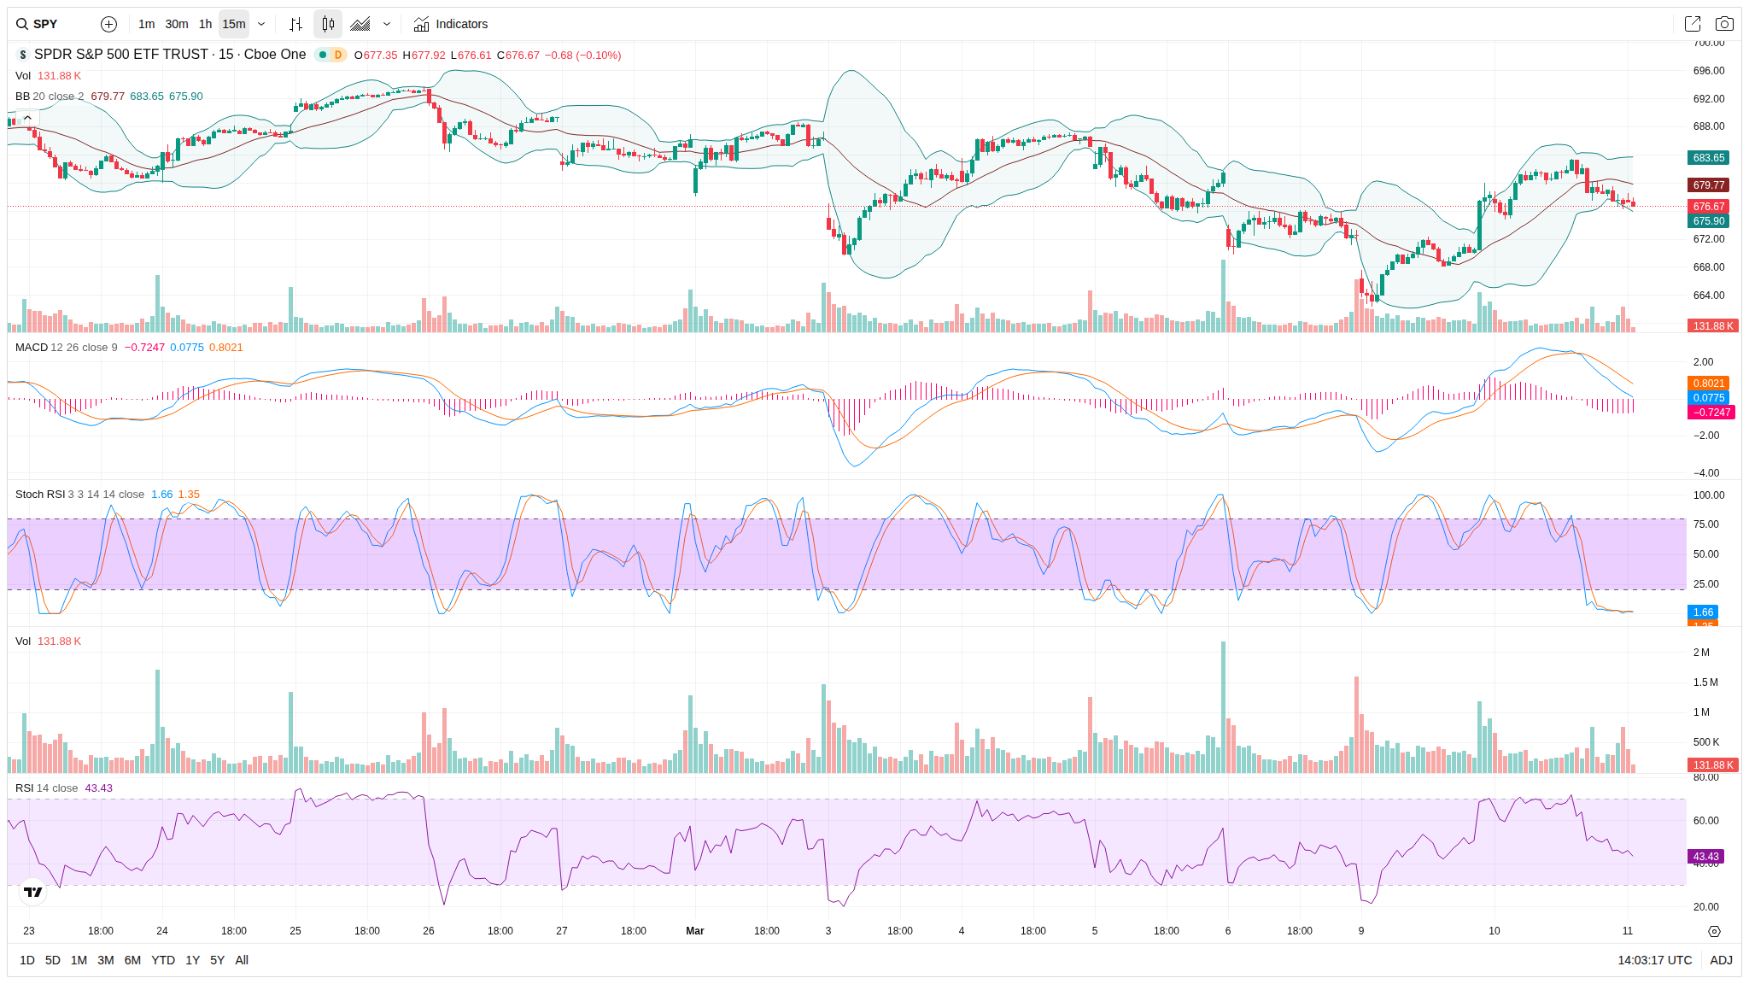Expand the time interval dropdown
This screenshot has width=1749, height=984.
coord(261,24)
